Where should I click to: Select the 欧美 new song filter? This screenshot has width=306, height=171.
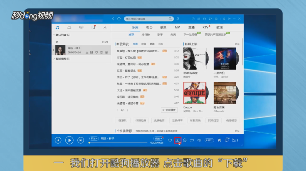click(x=144, y=44)
